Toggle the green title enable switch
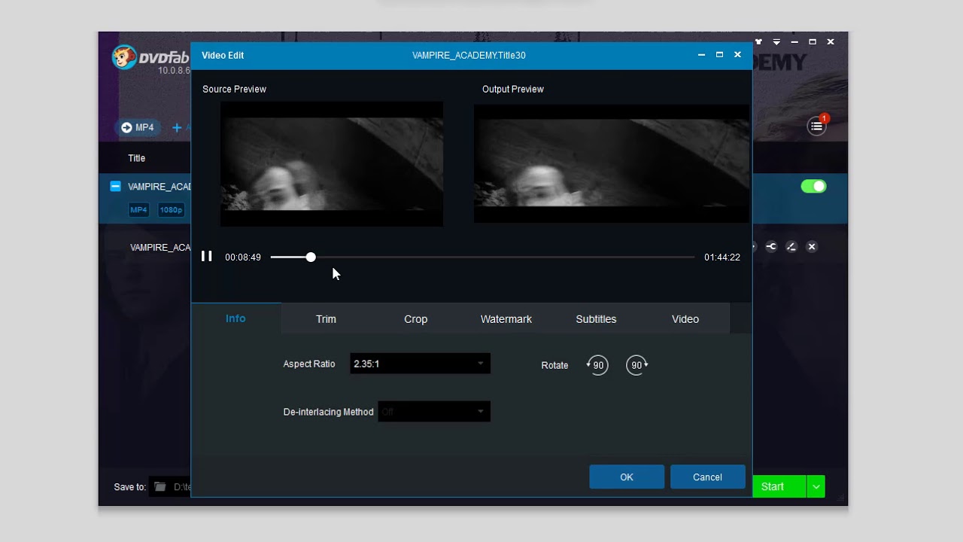The height and width of the screenshot is (542, 963). (813, 186)
